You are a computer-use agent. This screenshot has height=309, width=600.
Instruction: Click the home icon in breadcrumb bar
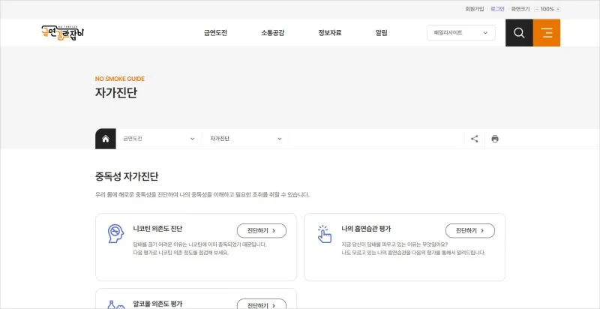[x=106, y=139]
